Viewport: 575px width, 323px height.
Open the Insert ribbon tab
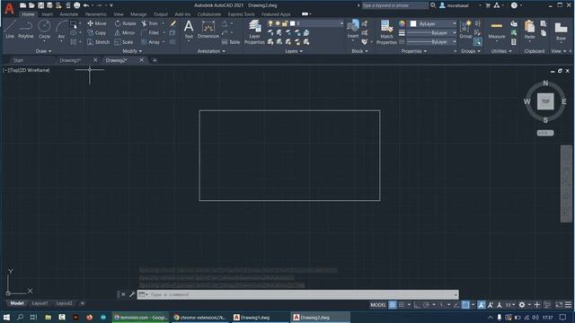47,14
